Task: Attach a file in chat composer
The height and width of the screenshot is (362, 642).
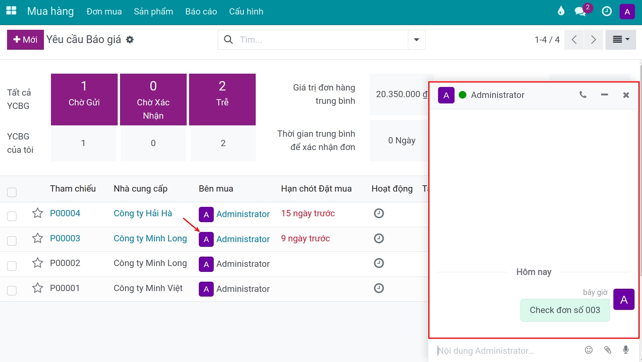Action: pyautogui.click(x=607, y=350)
